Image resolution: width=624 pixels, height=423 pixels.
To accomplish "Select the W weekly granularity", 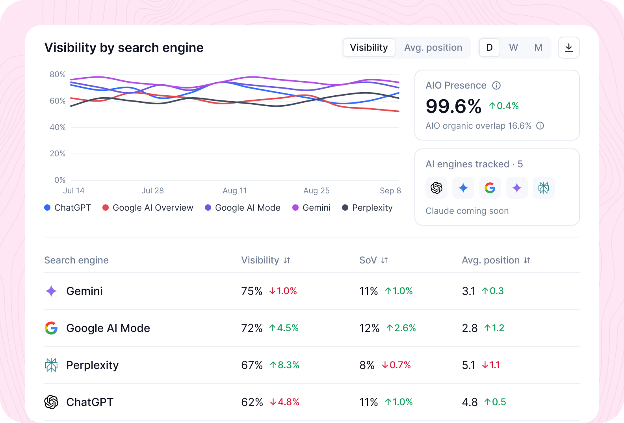I will click(x=513, y=48).
